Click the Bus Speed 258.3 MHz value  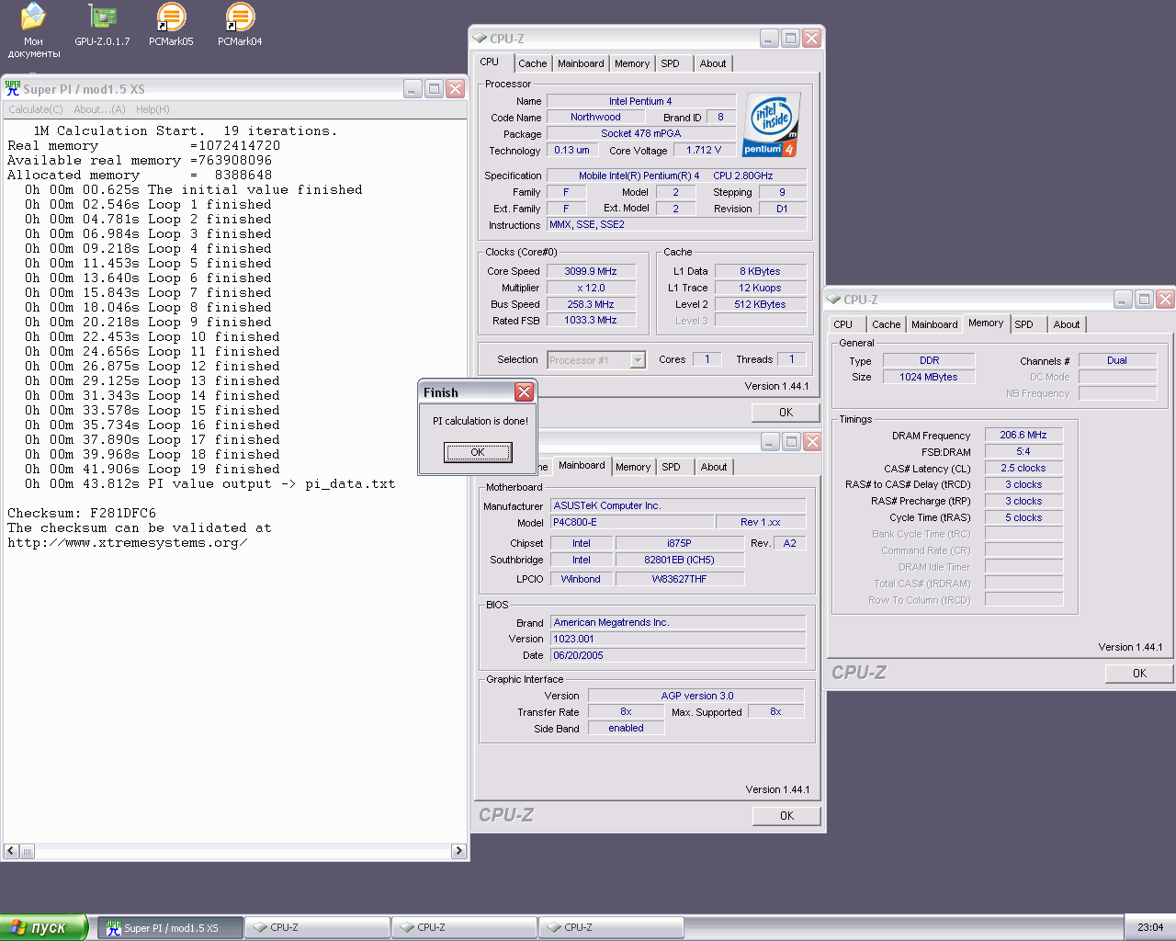(x=591, y=304)
